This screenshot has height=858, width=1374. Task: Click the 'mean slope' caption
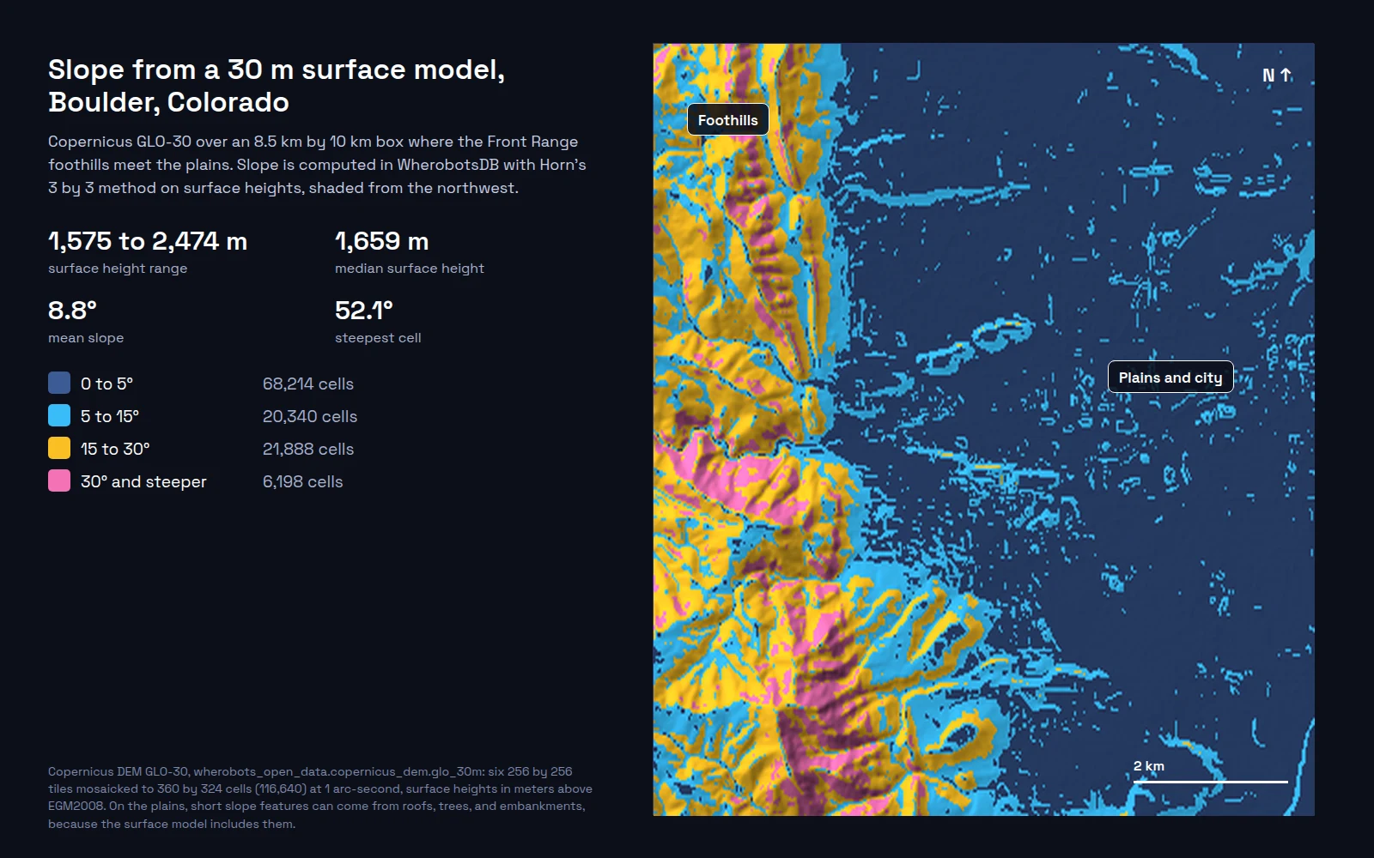coord(86,338)
